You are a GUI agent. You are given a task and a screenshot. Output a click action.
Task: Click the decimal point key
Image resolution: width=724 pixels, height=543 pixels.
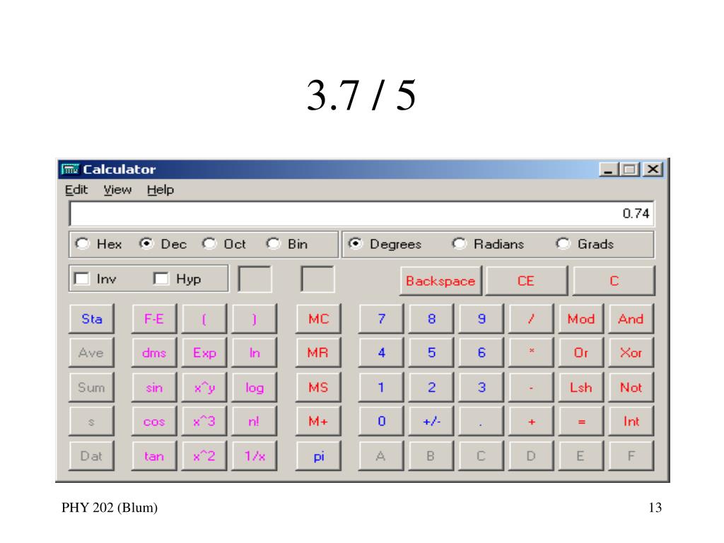coord(481,421)
